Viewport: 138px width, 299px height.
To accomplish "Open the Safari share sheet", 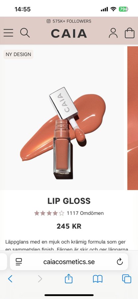I will [69, 278].
